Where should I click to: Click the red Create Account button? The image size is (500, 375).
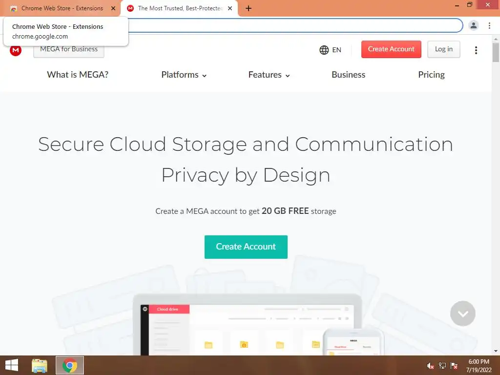[x=391, y=49]
